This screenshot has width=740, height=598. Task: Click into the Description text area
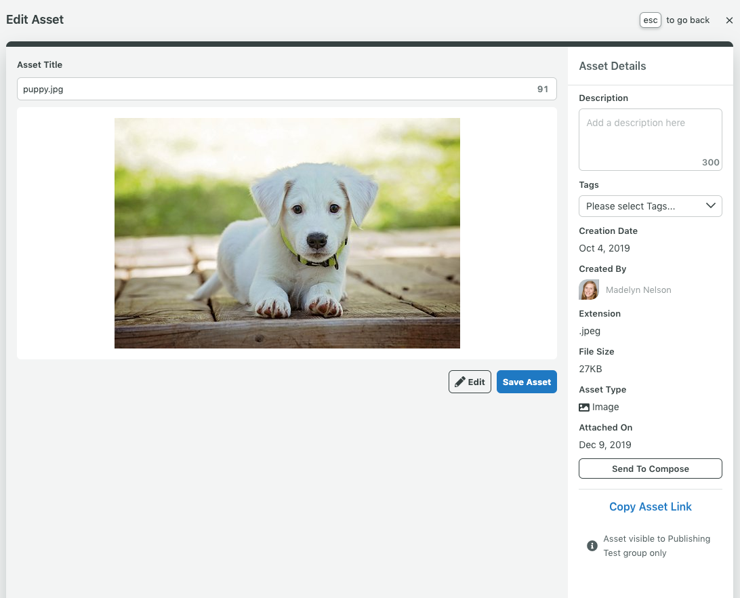point(651,140)
